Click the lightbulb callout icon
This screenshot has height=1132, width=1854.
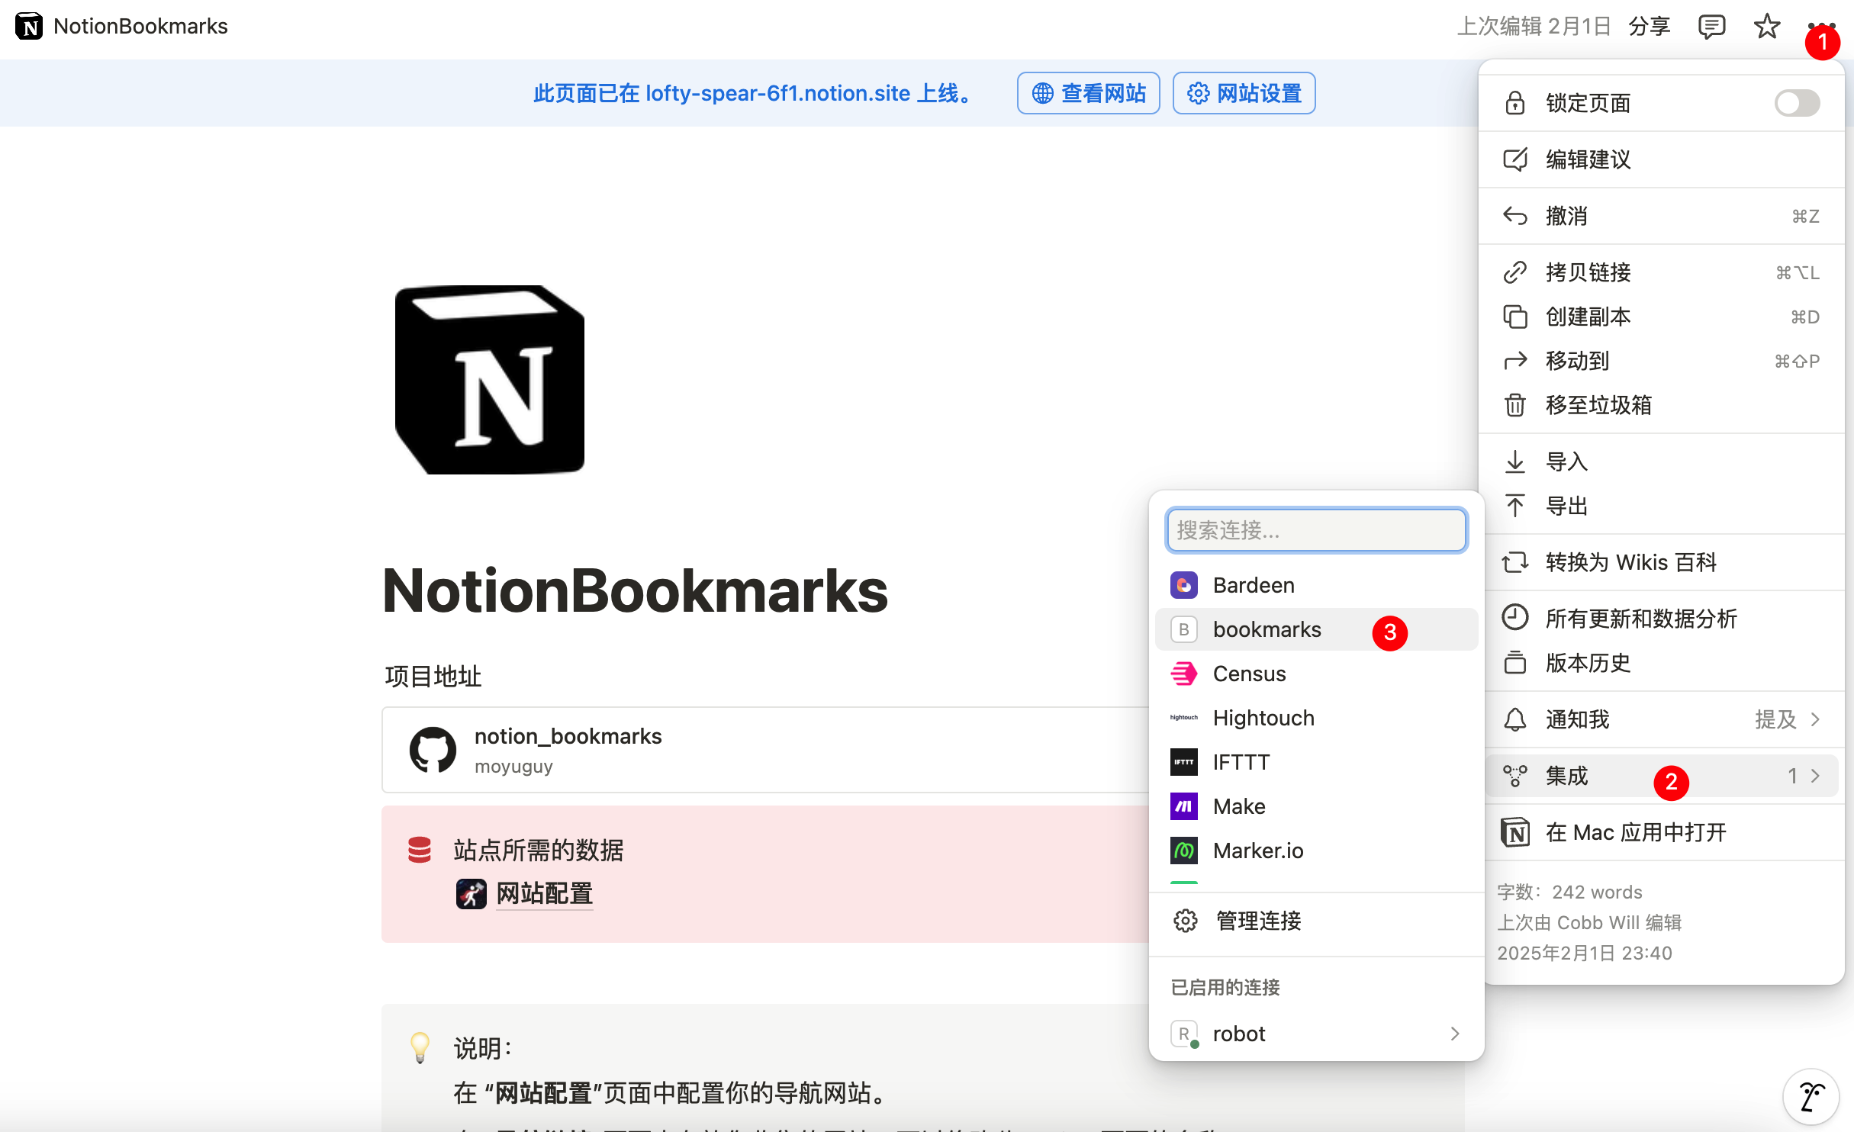[x=420, y=1047]
